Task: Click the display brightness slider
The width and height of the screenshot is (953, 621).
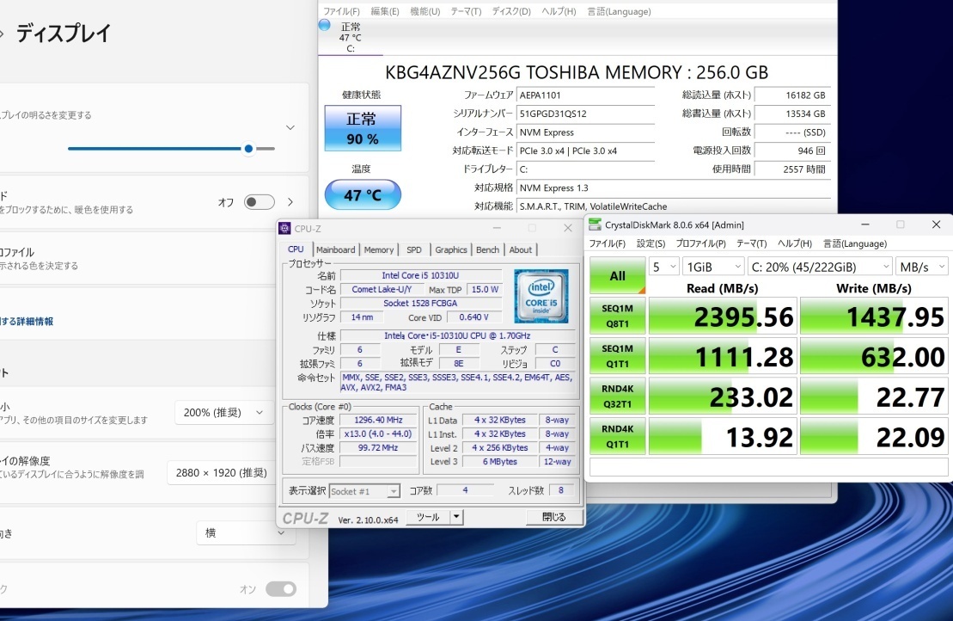Action: tap(171, 149)
